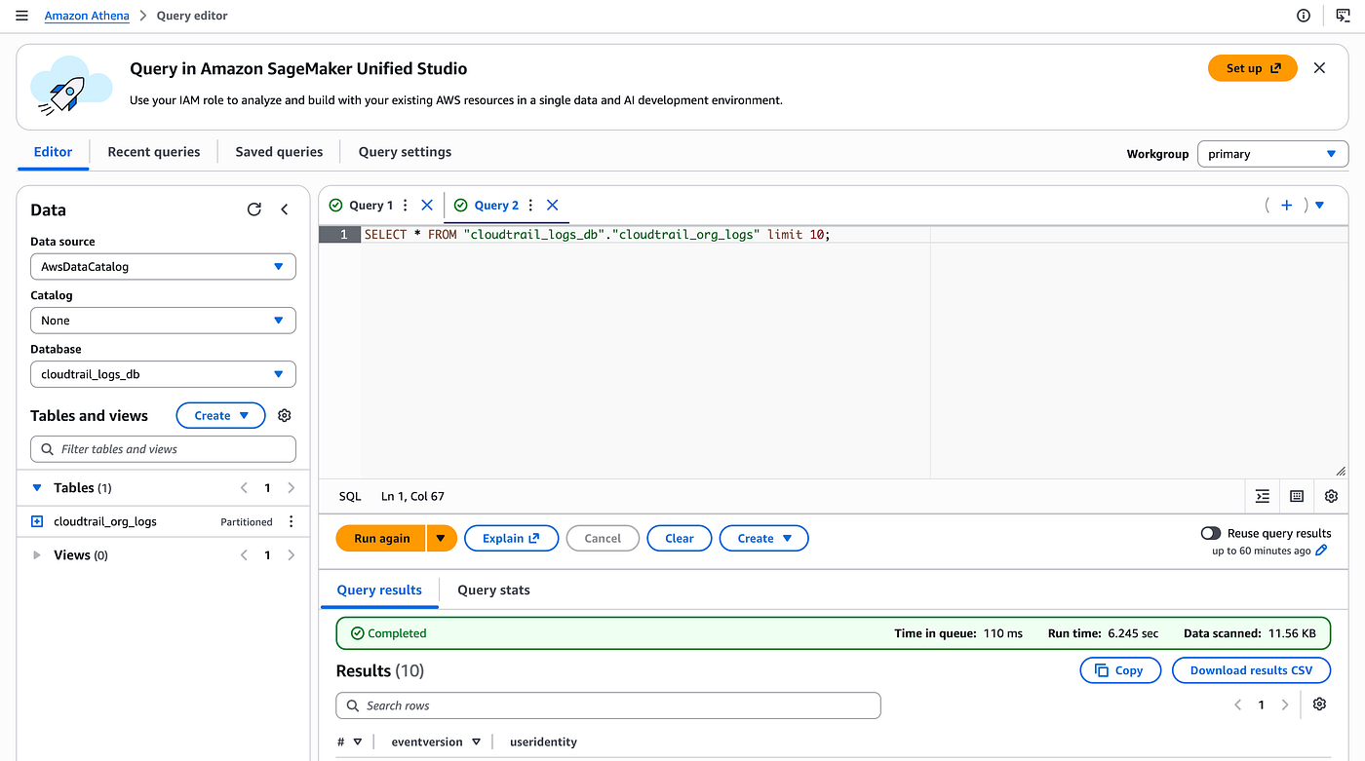Open Tables and views settings gear
This screenshot has width=1365, height=761.
[285, 415]
